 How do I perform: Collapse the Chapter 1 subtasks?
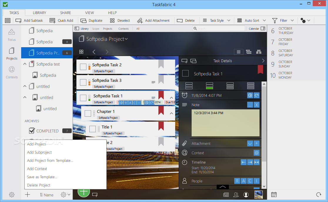171,113
